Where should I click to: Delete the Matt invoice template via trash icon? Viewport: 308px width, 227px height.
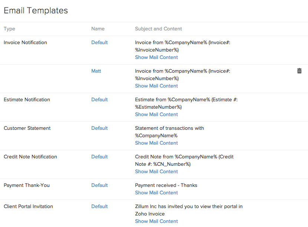pyautogui.click(x=299, y=71)
